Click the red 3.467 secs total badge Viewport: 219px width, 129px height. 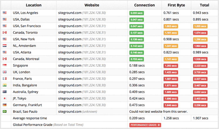[x=200, y=86]
